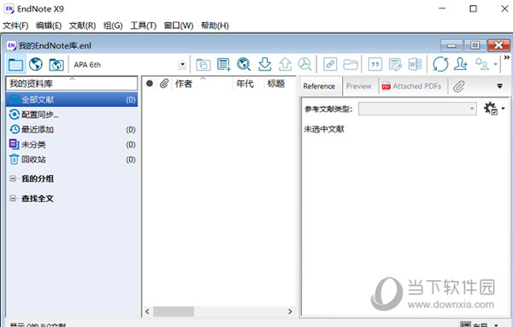Click Export upload arrow icon
This screenshot has height=327, width=513.
click(x=285, y=64)
